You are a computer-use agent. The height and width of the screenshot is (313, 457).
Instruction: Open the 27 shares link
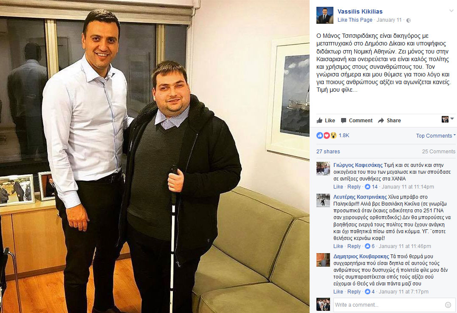[x=328, y=152]
